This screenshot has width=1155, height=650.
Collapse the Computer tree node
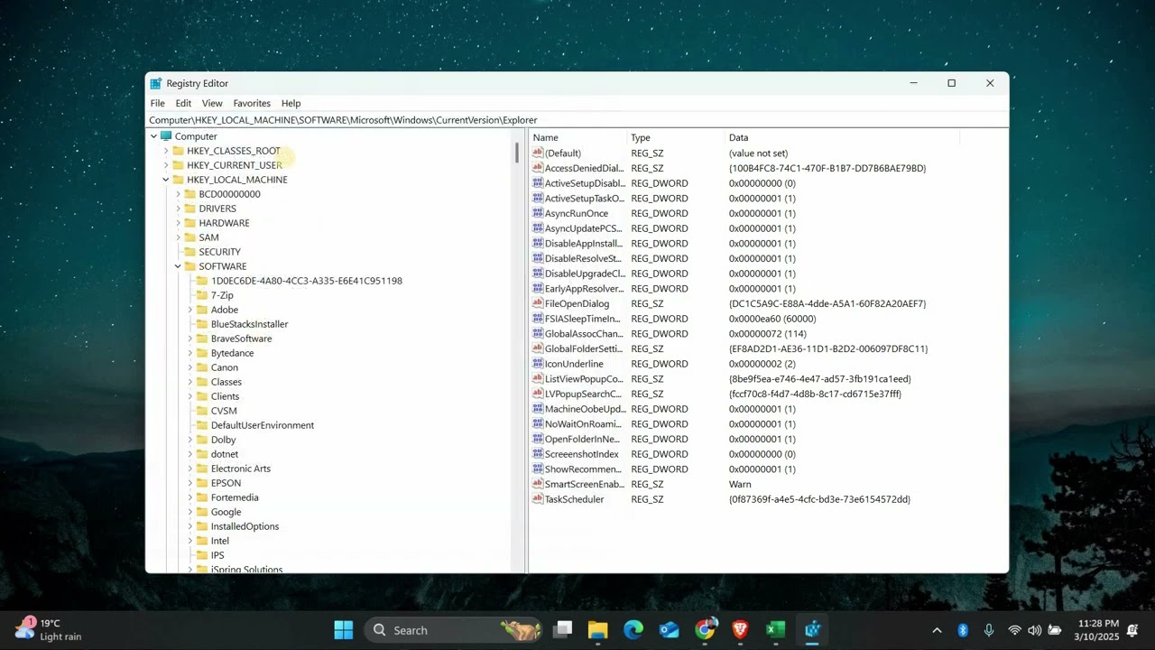(x=153, y=136)
